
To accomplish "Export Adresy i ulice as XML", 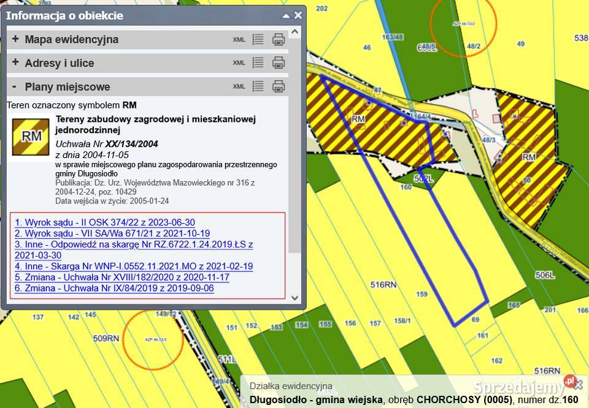I will coord(239,63).
